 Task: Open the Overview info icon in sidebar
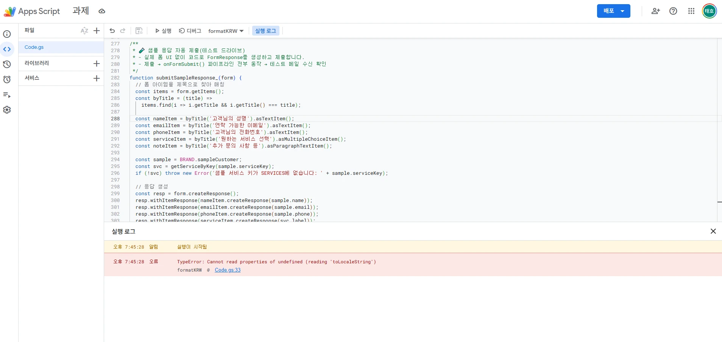tap(7, 34)
